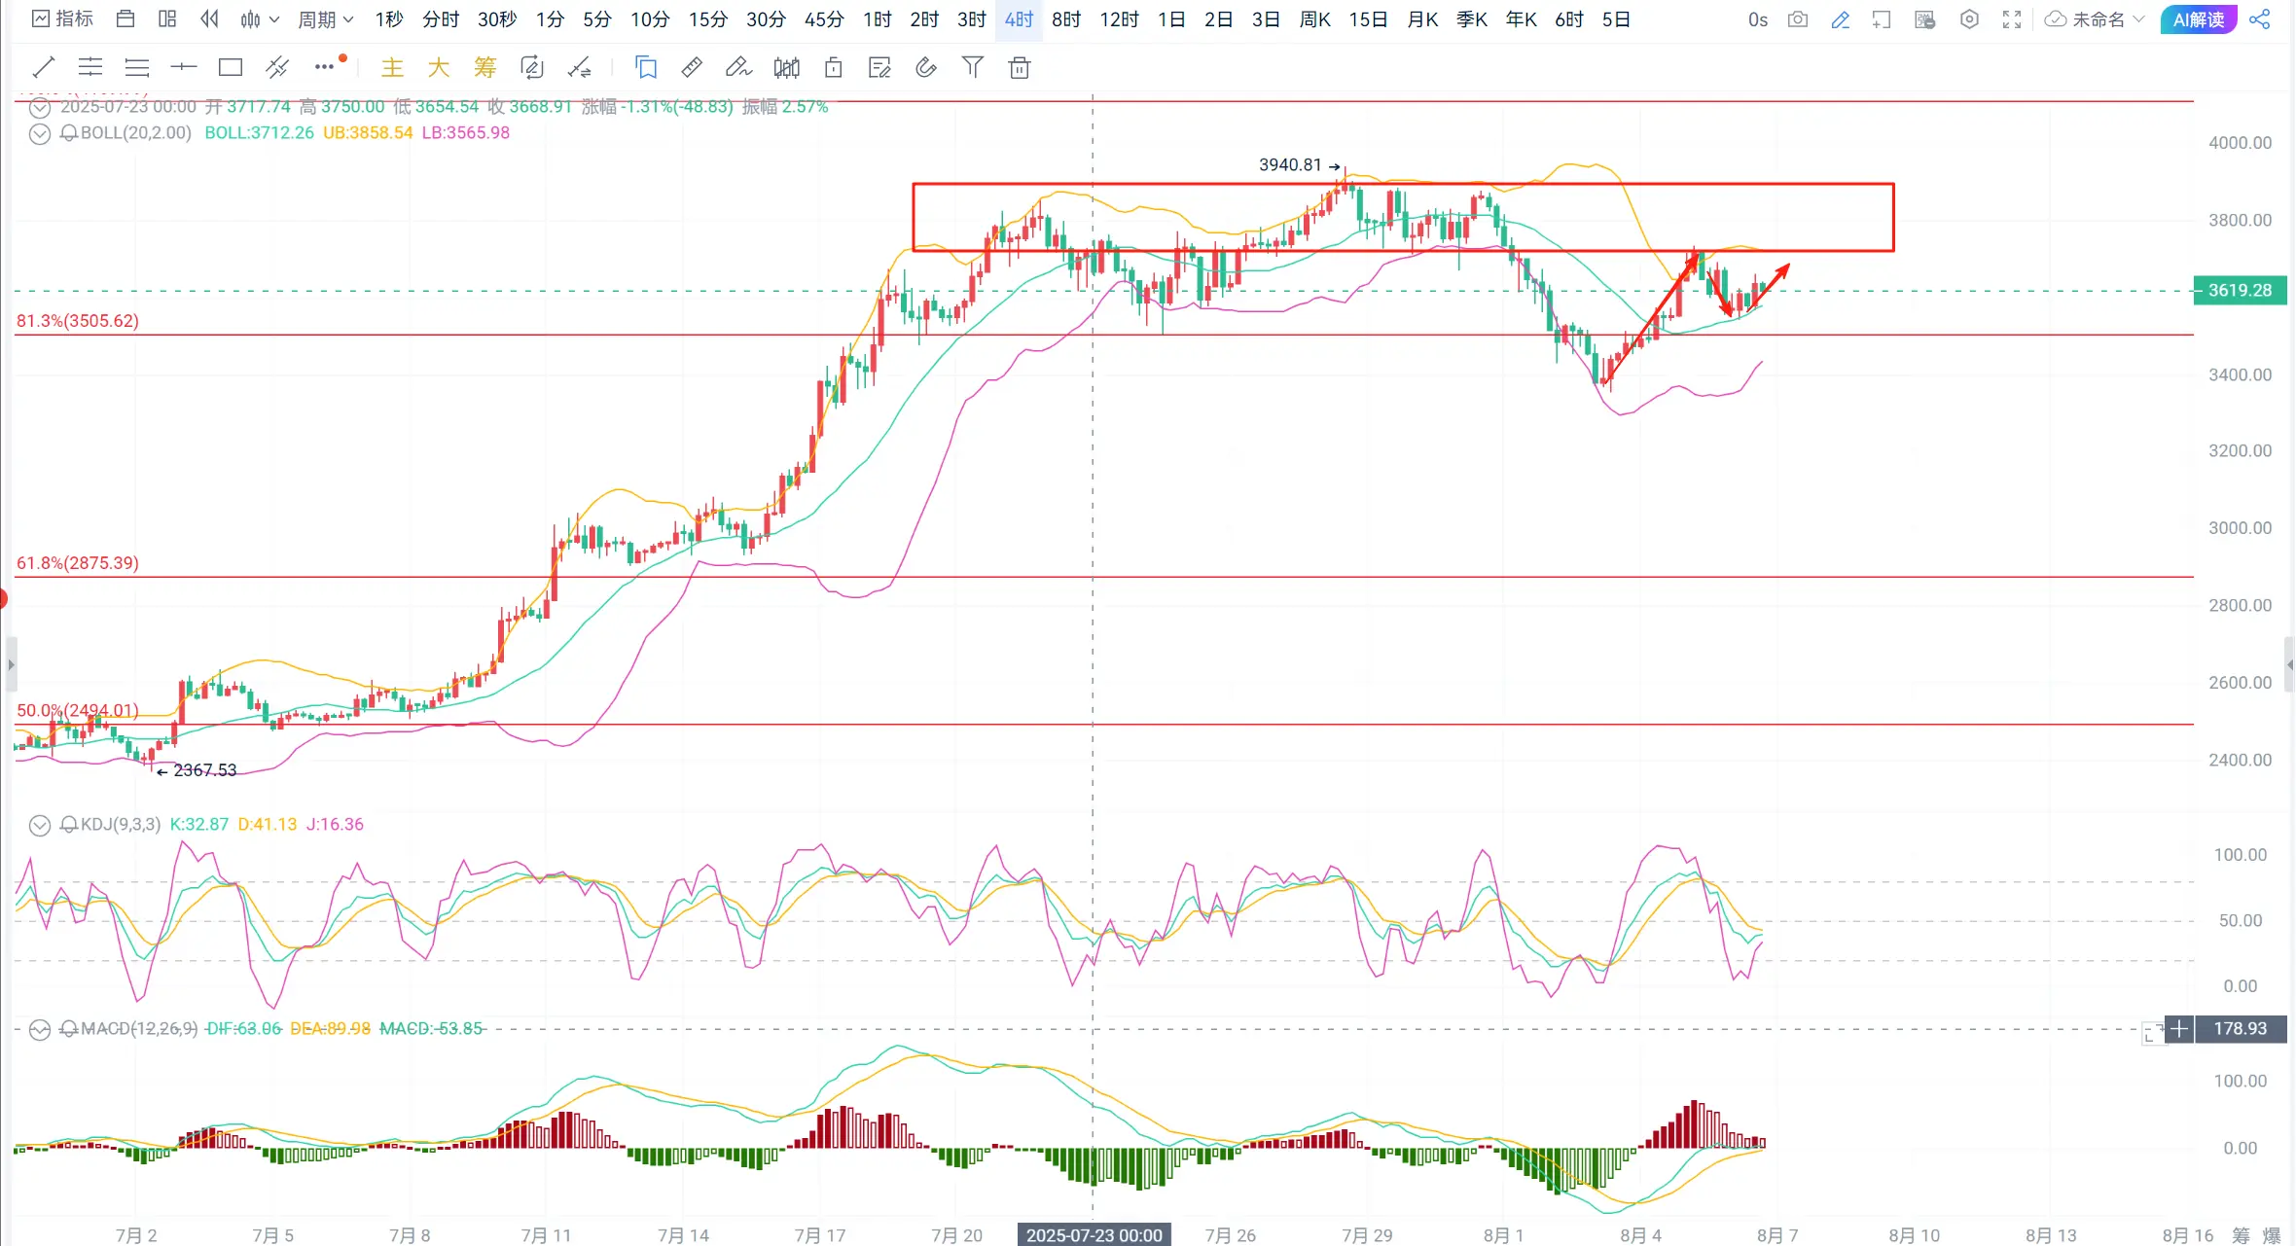Image resolution: width=2296 pixels, height=1246 pixels.
Task: Open the candlestick chart type dropdown
Action: [260, 18]
